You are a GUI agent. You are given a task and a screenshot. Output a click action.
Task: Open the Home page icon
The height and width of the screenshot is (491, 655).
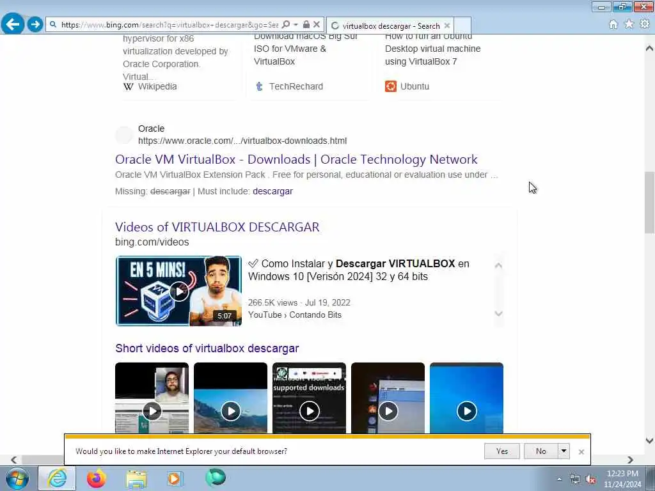point(613,25)
